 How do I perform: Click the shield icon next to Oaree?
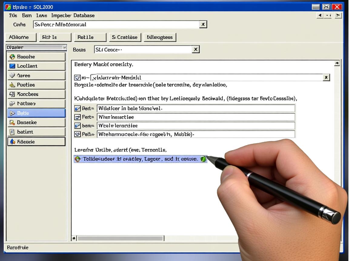(12, 76)
